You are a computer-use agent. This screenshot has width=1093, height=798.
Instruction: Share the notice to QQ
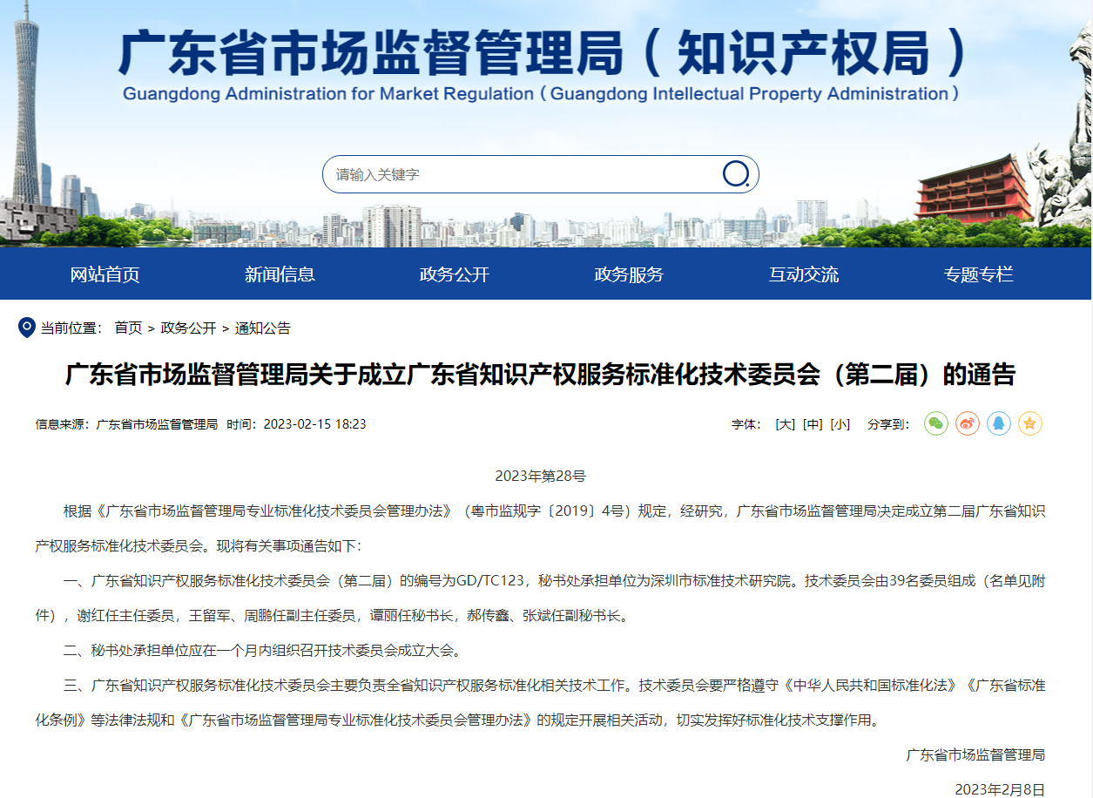point(999,423)
